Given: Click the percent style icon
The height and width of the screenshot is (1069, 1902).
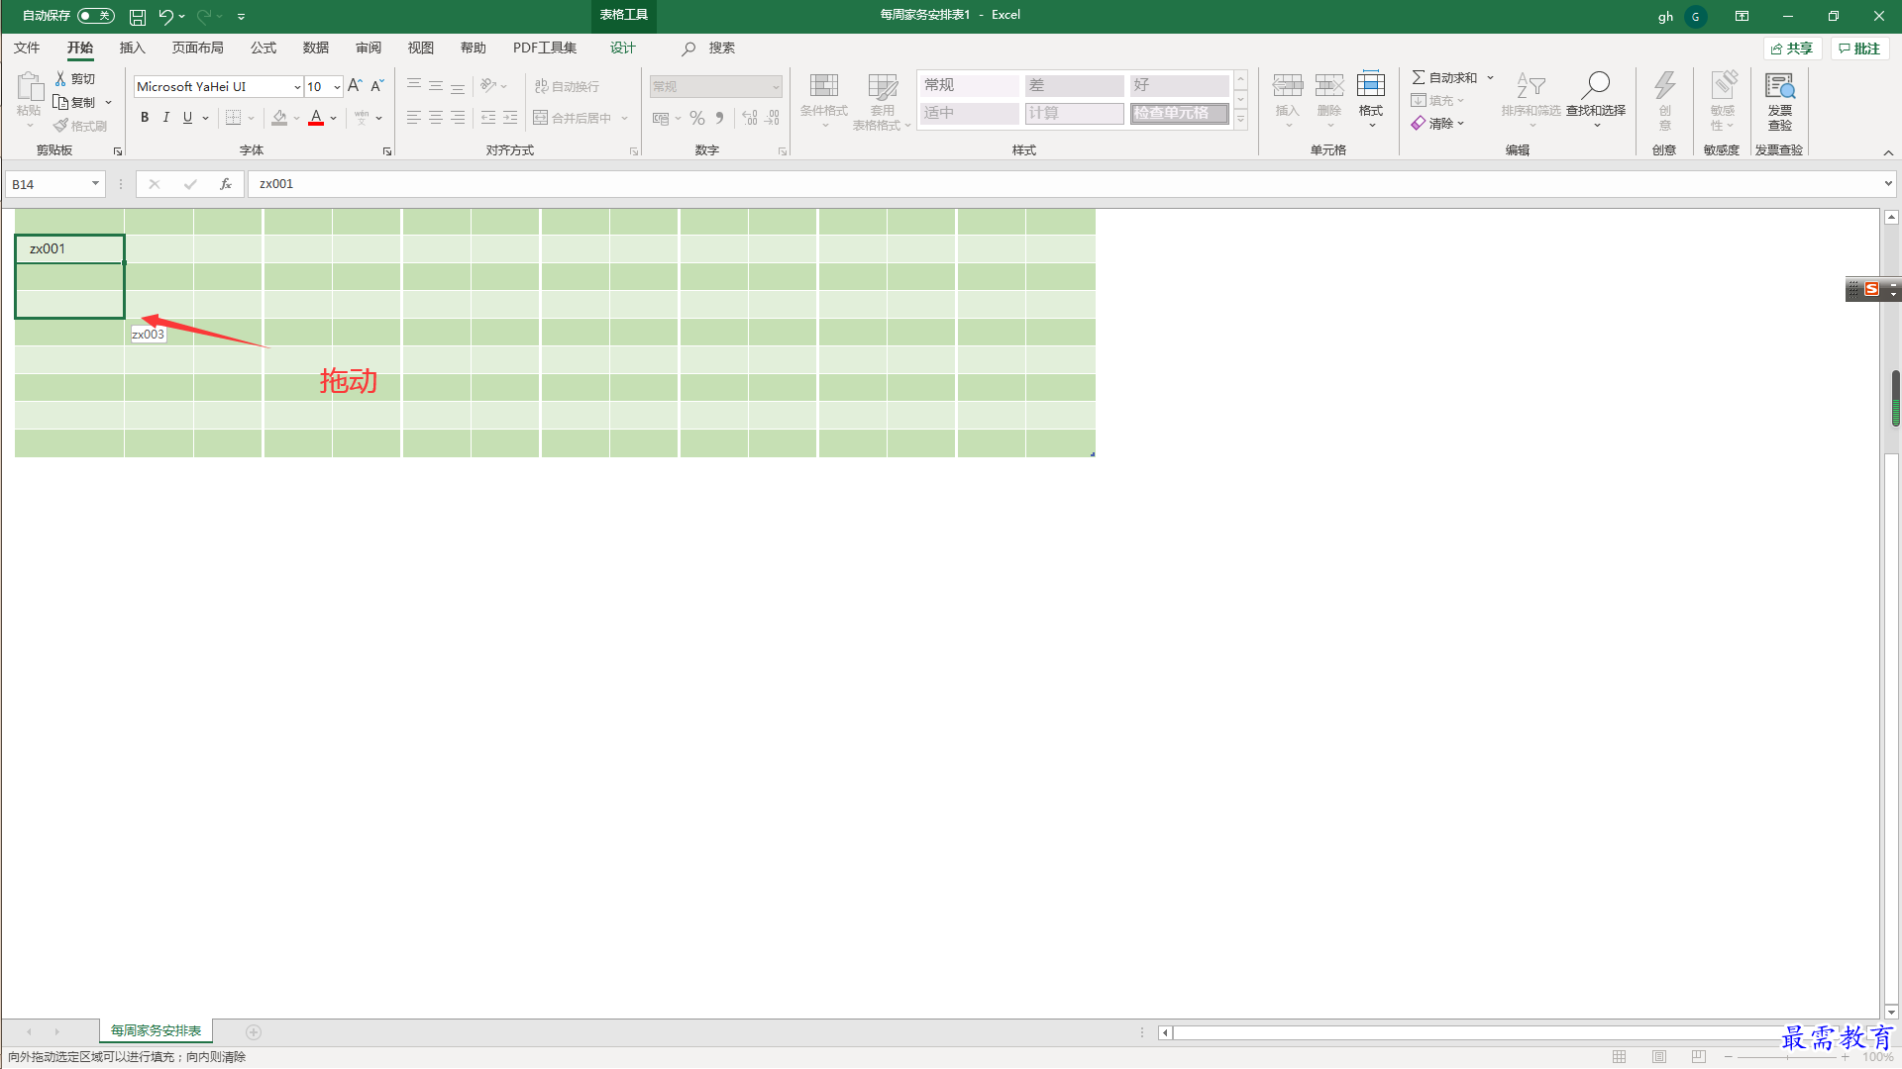Looking at the screenshot, I should pos(697,118).
